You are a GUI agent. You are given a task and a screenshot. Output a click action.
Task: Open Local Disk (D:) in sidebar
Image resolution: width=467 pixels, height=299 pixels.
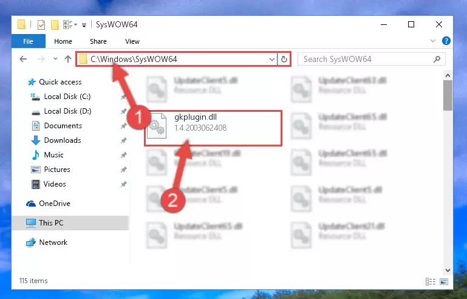[67, 111]
